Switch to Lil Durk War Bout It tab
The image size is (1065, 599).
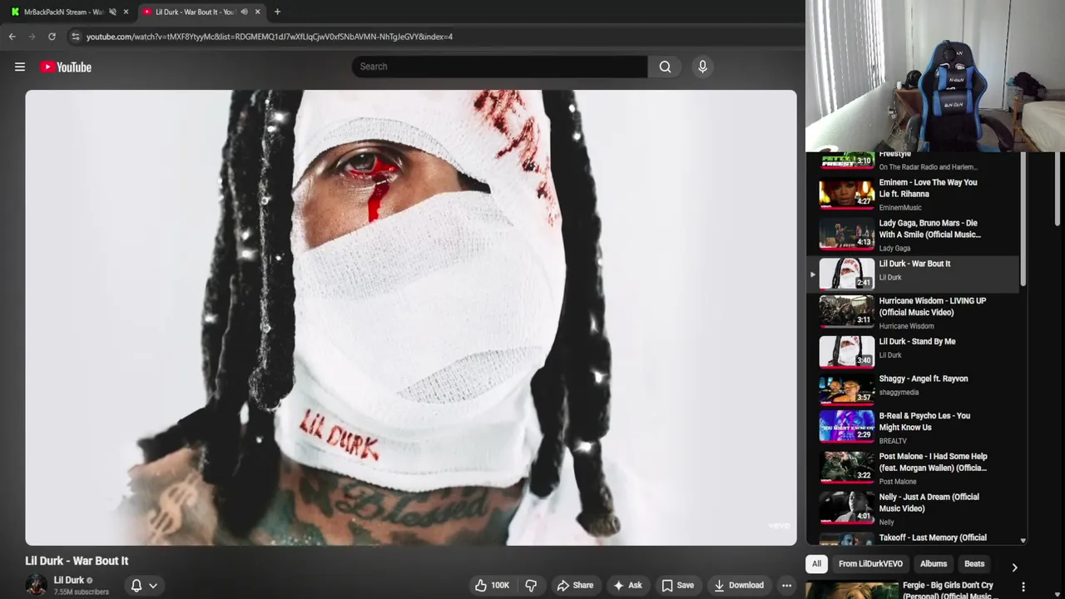coord(200,12)
